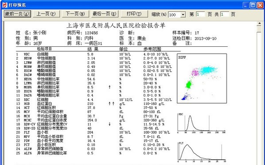
Task: Click the 血红蛋白 item name
Action: point(45,104)
